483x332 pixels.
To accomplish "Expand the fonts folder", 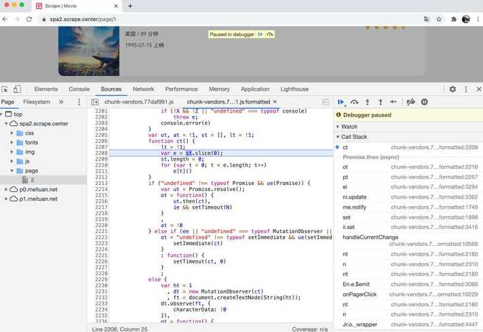I will (12, 142).
